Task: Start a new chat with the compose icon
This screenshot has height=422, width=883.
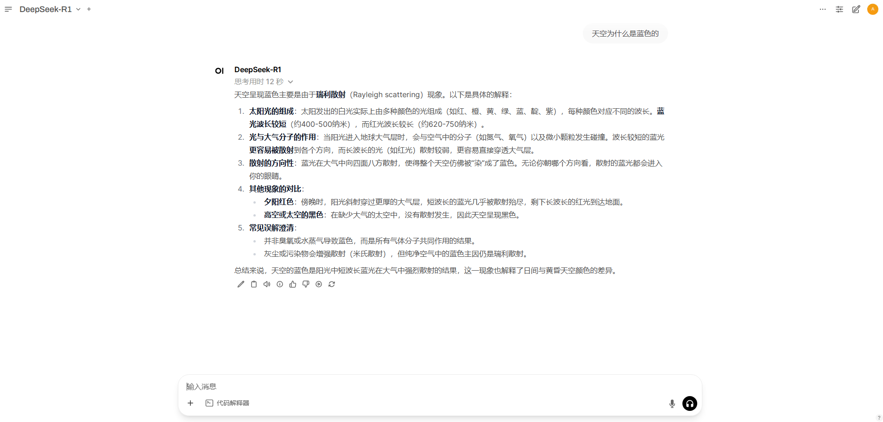Action: (x=856, y=9)
